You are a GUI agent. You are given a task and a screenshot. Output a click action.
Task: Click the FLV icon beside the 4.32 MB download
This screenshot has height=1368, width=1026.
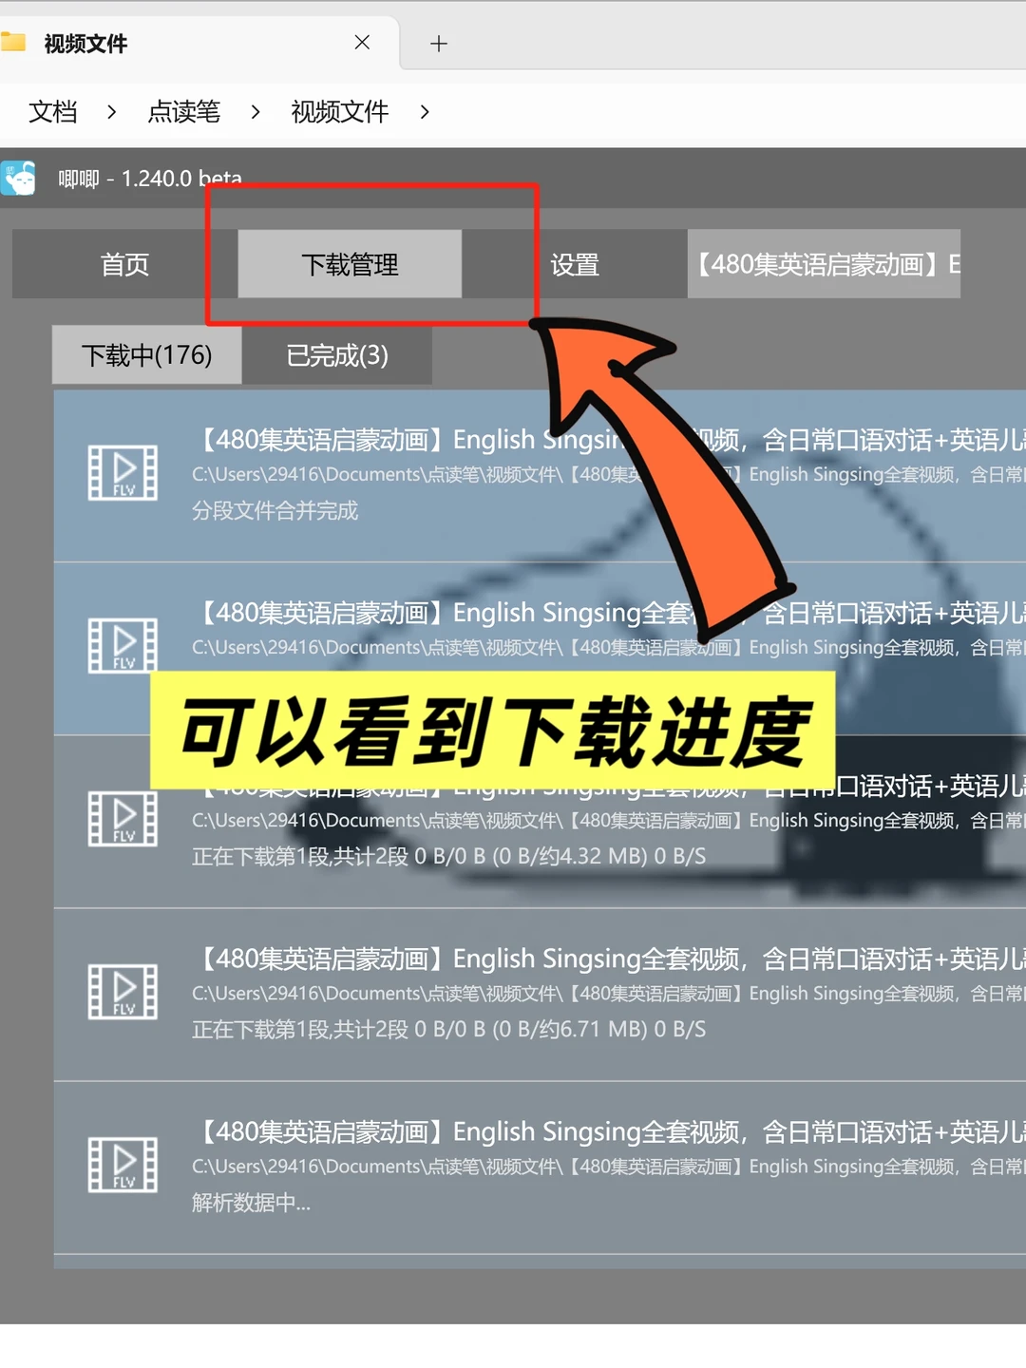tap(122, 819)
